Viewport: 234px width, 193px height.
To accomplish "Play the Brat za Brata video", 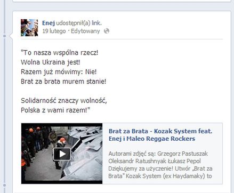I will pos(62,154).
